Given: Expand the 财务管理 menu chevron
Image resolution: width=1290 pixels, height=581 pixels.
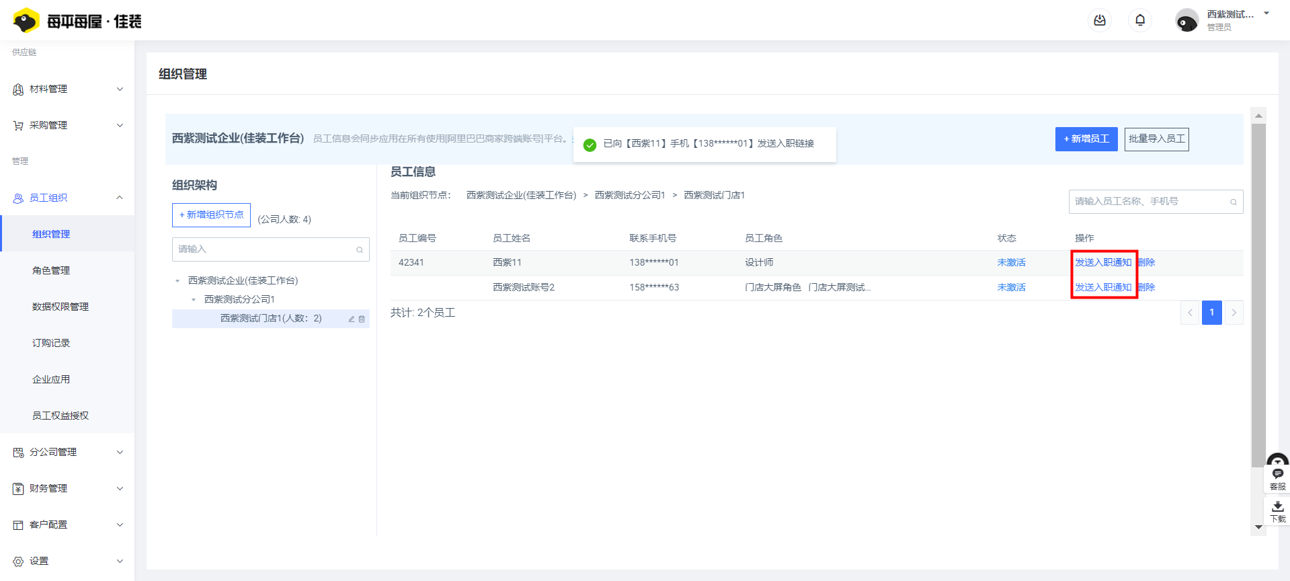Looking at the screenshot, I should pyautogui.click(x=120, y=488).
